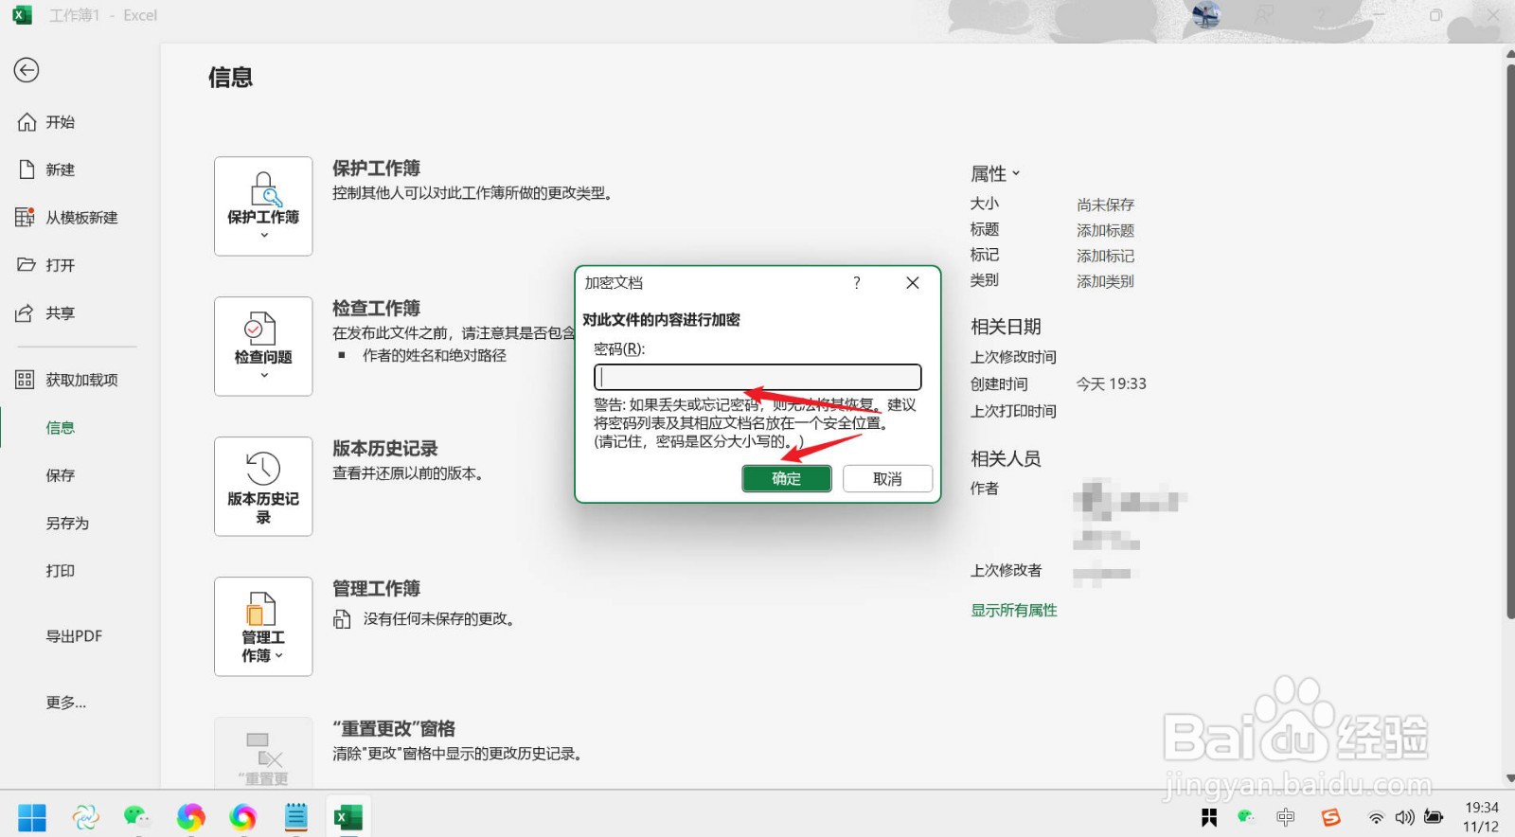Image resolution: width=1515 pixels, height=837 pixels.
Task: Select 获取加载项 in the sidebar
Action: tap(82, 380)
